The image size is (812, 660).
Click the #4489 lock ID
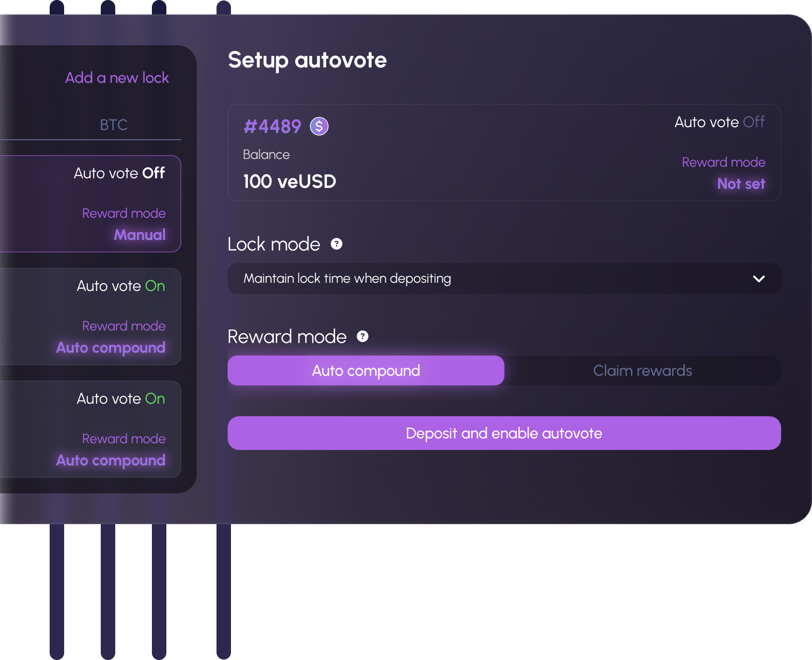tap(272, 126)
